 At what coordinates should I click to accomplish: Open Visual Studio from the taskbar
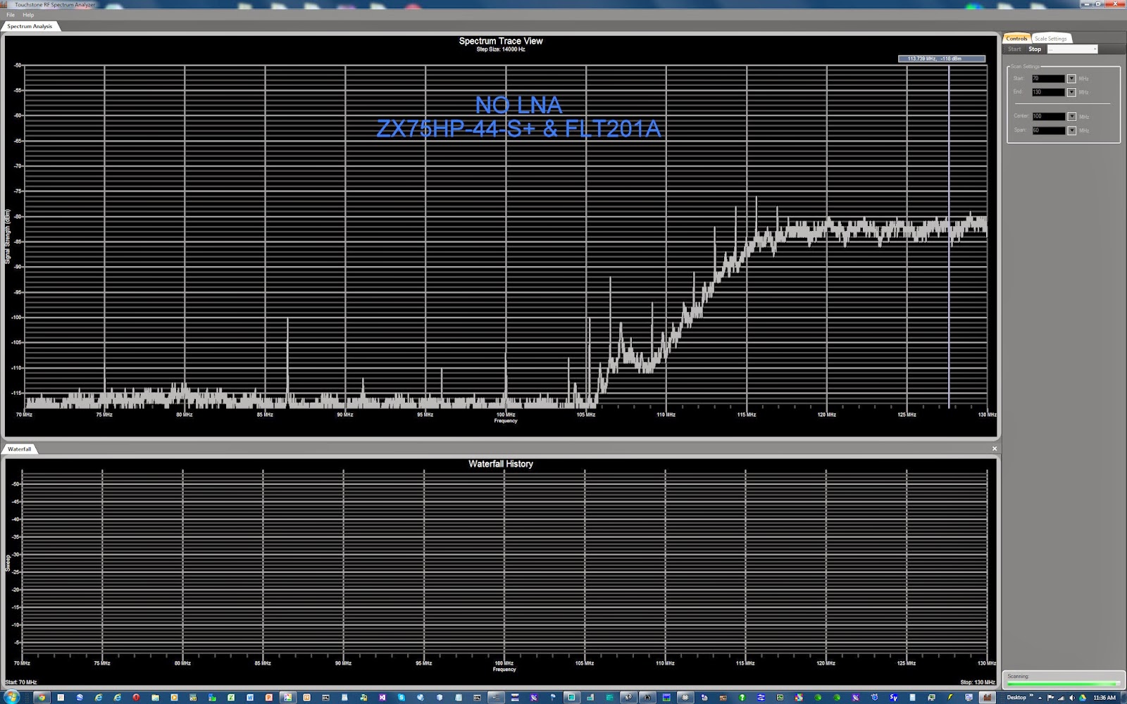[382, 698]
